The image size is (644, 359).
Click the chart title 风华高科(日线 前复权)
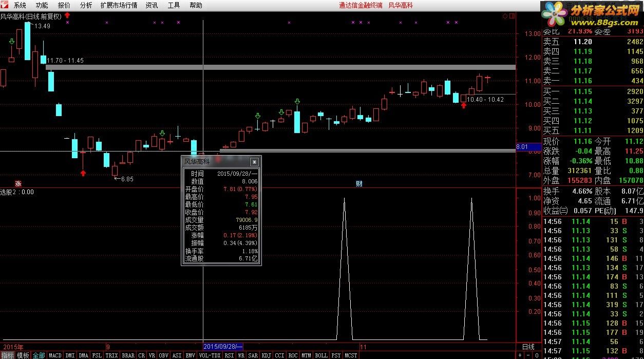(x=31, y=16)
